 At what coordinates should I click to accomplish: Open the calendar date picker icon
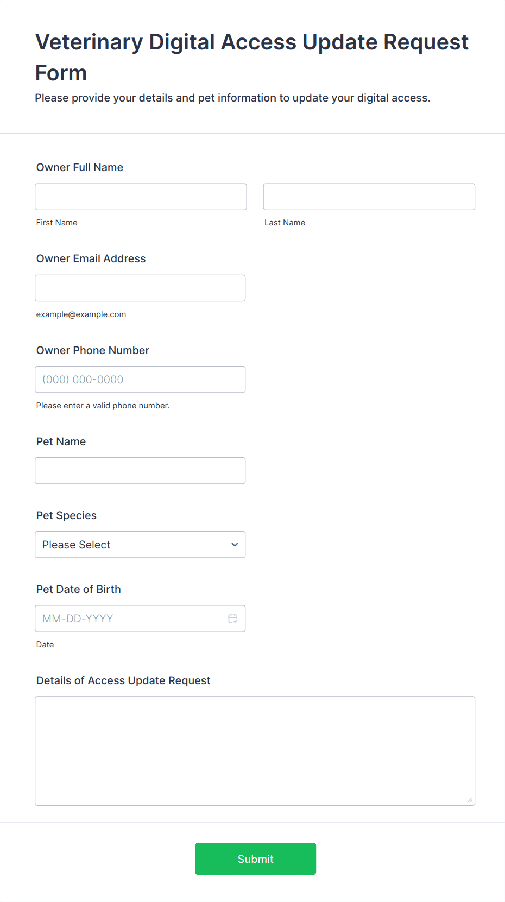[233, 619]
